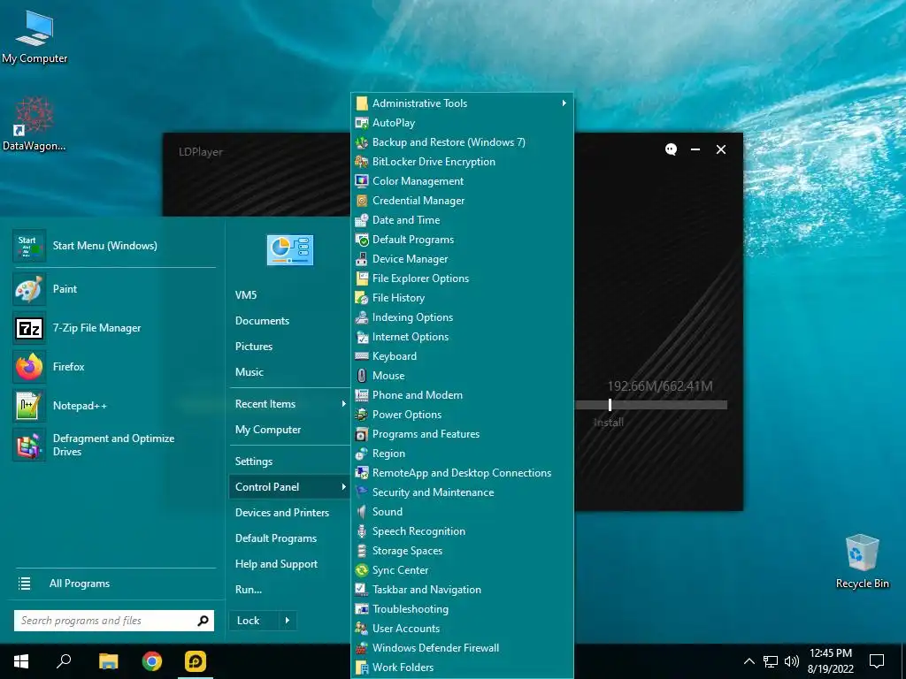Select Pictures in start menu
Viewport: 906px width, 679px height.
[x=254, y=347]
